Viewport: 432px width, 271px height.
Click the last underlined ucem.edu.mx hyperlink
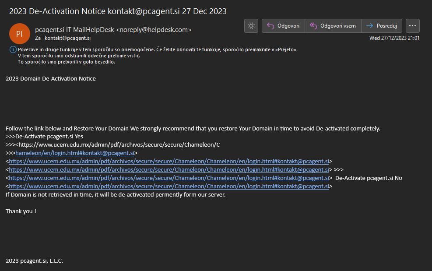(169, 186)
